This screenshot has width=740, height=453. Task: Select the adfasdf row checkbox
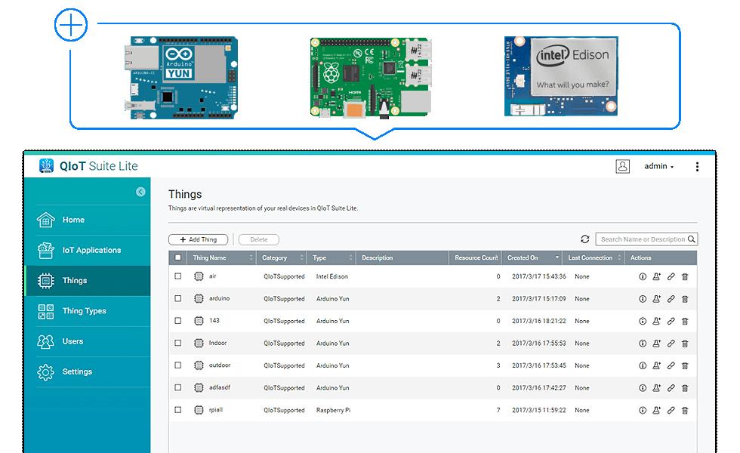tap(178, 387)
